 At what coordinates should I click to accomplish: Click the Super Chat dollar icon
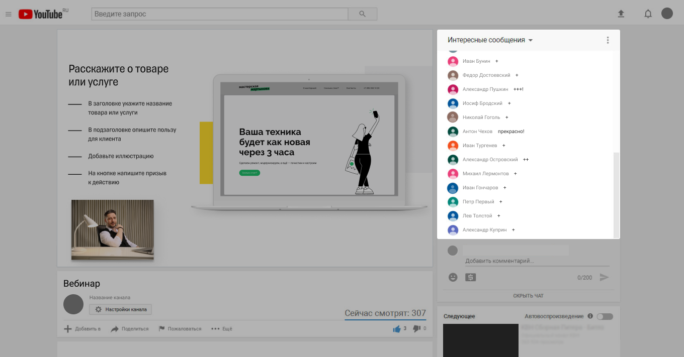pyautogui.click(x=470, y=277)
